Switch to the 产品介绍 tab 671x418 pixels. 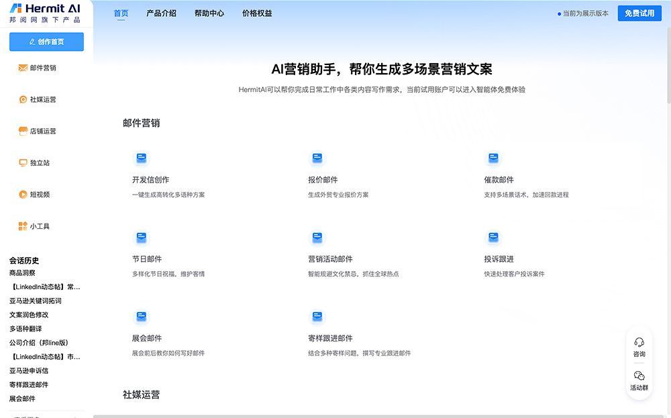[161, 13]
